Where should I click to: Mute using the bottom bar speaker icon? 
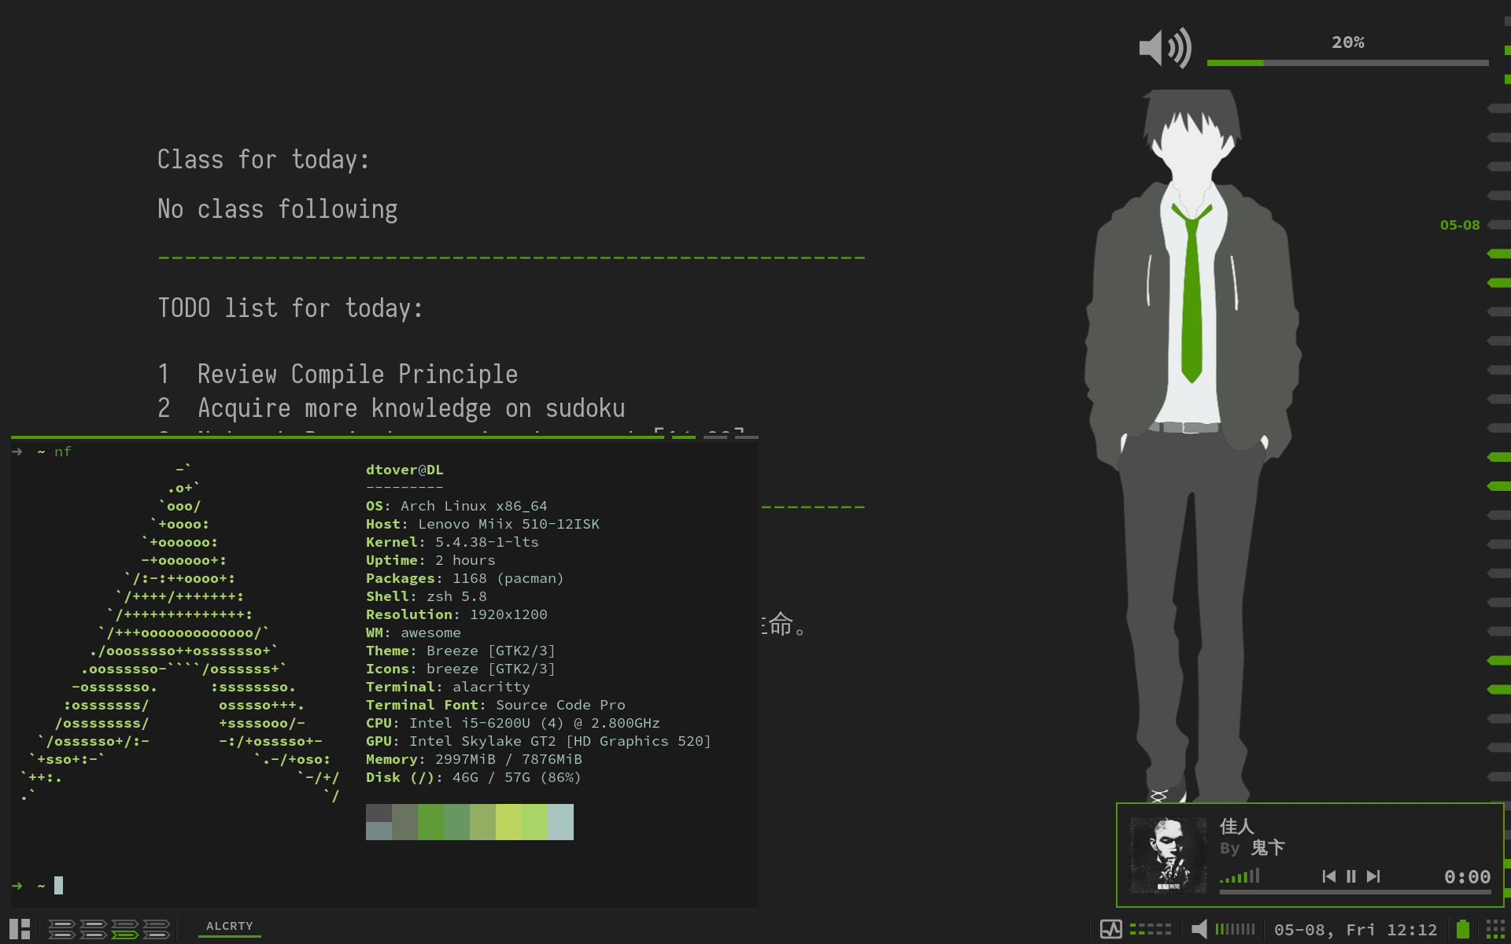pyautogui.click(x=1199, y=929)
